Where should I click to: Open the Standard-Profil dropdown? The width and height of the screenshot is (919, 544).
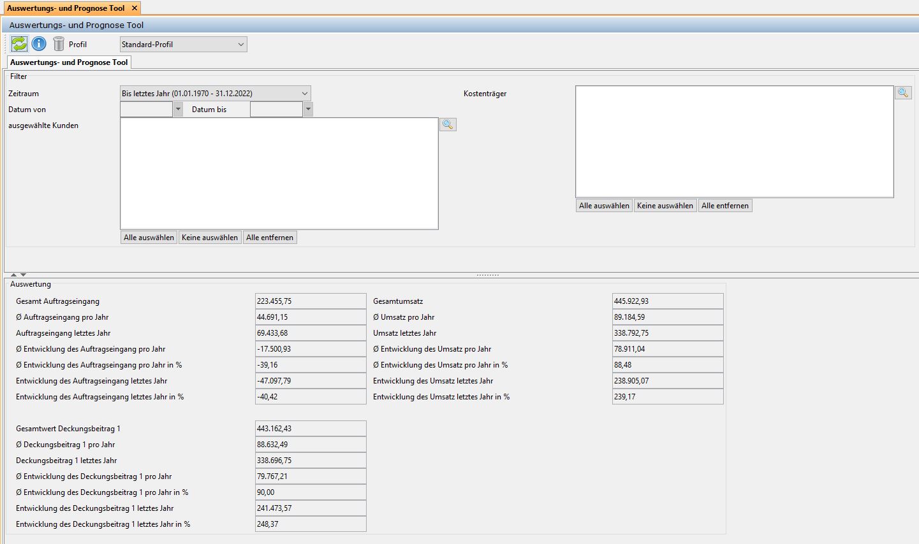click(240, 44)
